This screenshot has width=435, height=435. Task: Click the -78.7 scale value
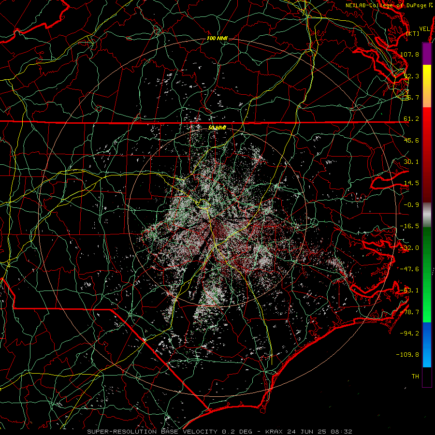tap(409, 312)
